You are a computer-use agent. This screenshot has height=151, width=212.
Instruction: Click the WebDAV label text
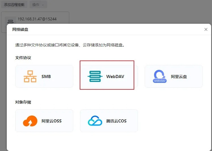(115, 77)
